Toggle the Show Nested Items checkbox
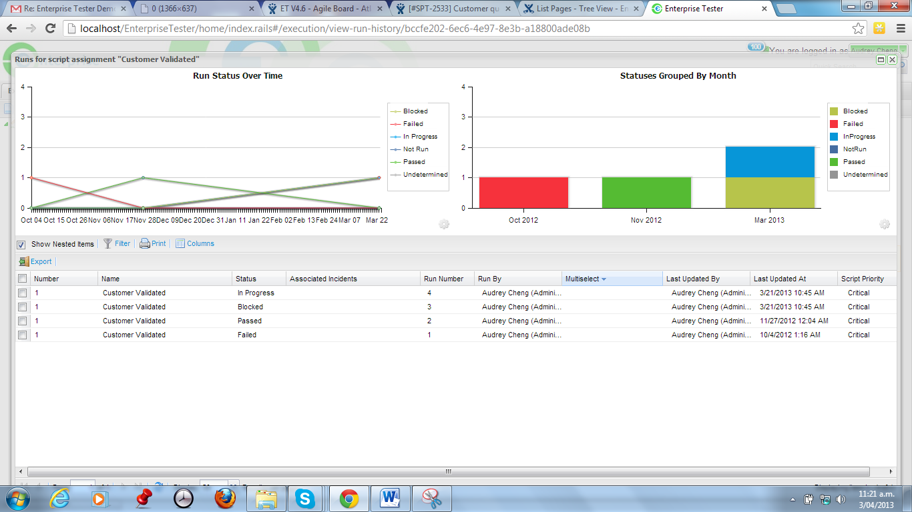The width and height of the screenshot is (912, 512). click(x=21, y=245)
